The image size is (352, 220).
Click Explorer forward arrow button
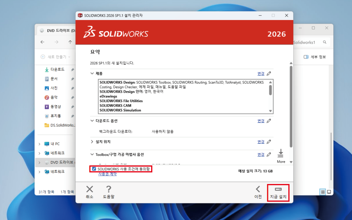[x=56, y=42]
